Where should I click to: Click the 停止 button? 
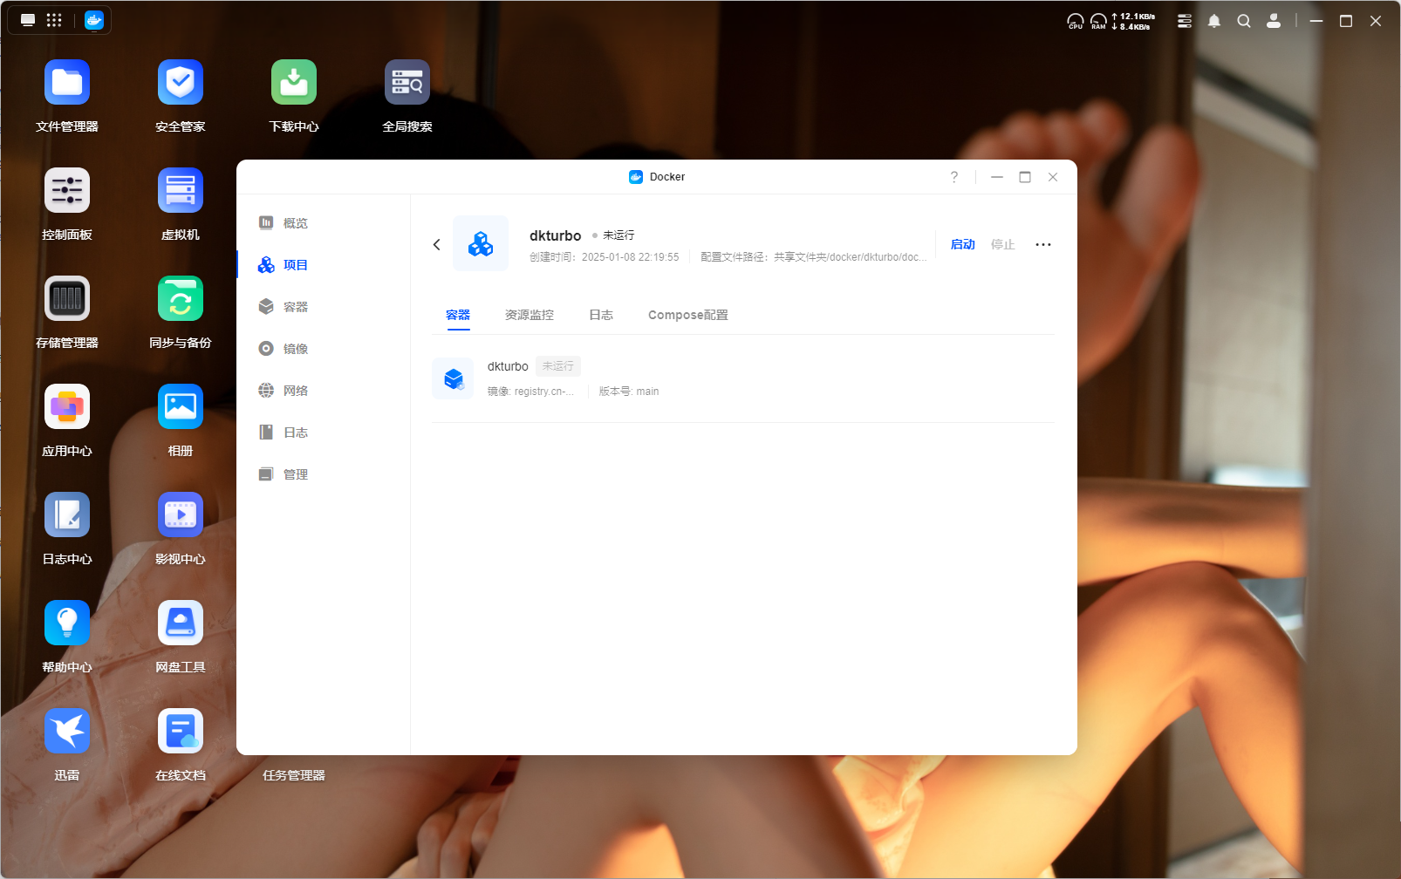coord(1003,244)
